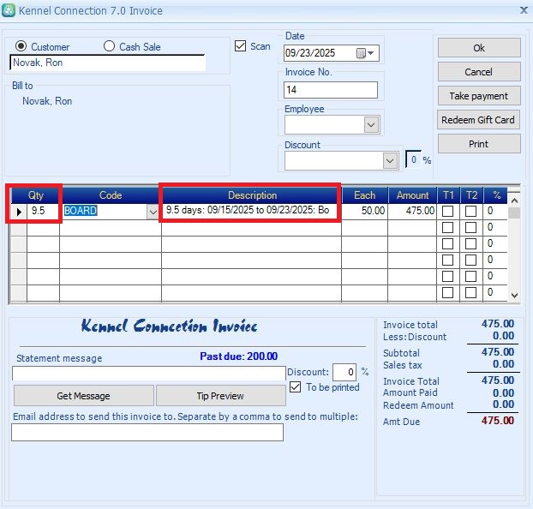
Task: Click the Amount cell 475.00 in grid
Action: (412, 211)
